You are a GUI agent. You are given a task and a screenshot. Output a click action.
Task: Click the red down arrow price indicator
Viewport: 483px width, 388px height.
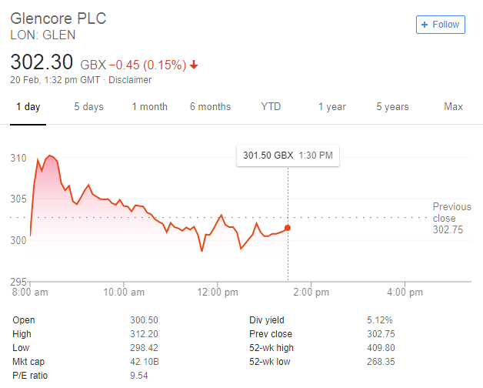click(194, 65)
